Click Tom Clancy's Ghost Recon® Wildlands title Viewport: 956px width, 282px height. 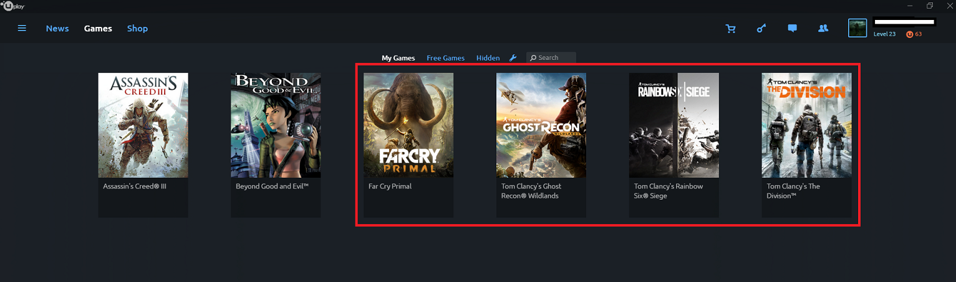[531, 191]
